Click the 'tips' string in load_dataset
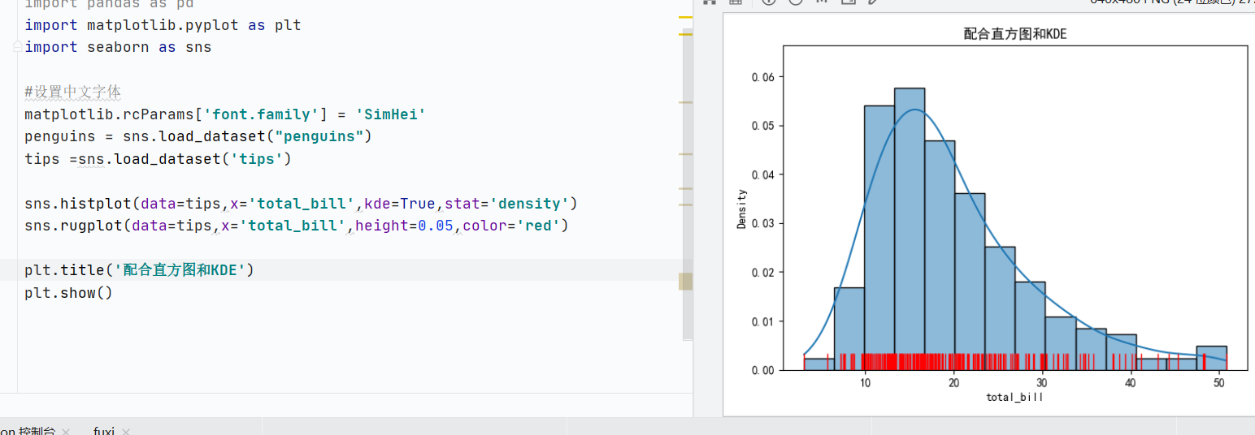This screenshot has height=435, width=1255. (x=257, y=159)
